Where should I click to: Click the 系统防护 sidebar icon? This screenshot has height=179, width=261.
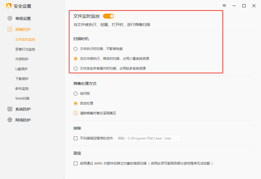[10, 109]
